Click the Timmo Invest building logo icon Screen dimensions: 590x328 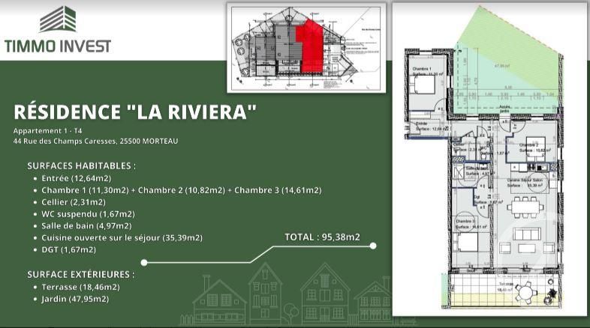[x=58, y=19]
